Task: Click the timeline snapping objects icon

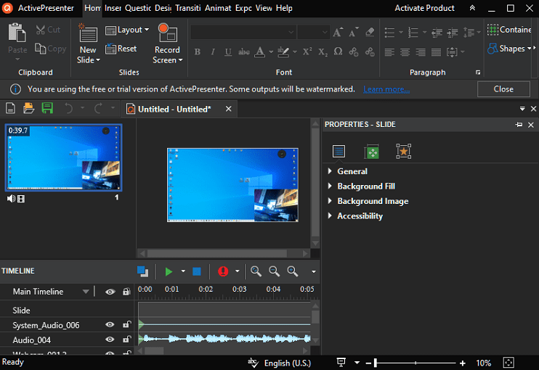Action: (x=142, y=271)
